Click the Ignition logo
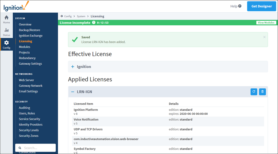 click(x=16, y=6)
